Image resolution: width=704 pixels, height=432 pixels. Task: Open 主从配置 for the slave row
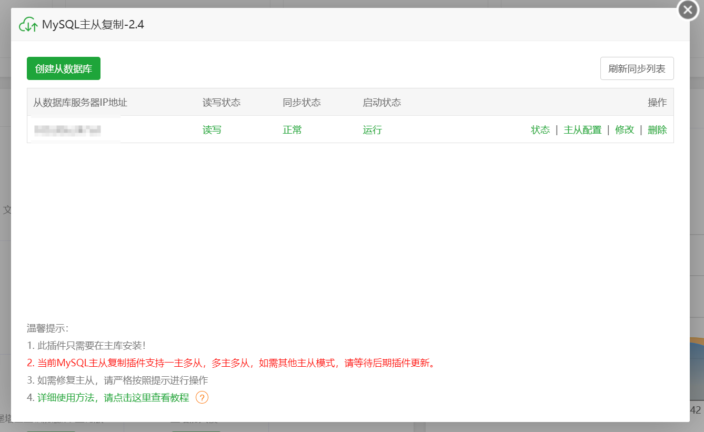coord(582,130)
